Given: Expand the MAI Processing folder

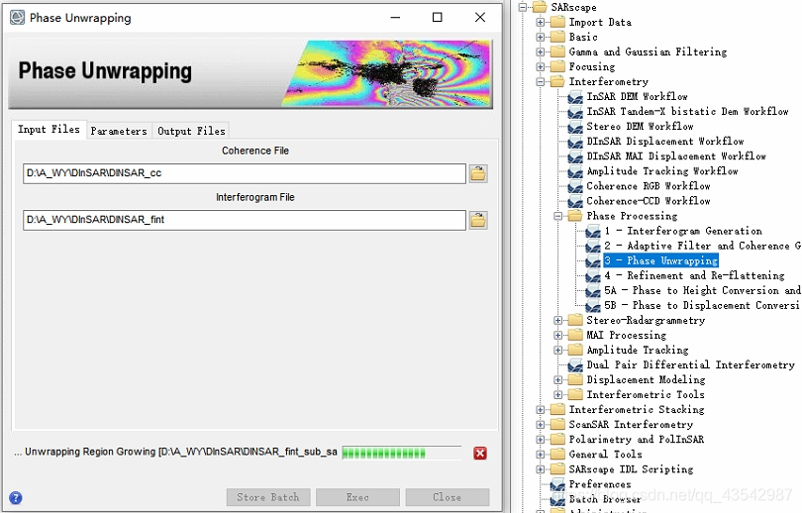Looking at the screenshot, I should (x=558, y=335).
